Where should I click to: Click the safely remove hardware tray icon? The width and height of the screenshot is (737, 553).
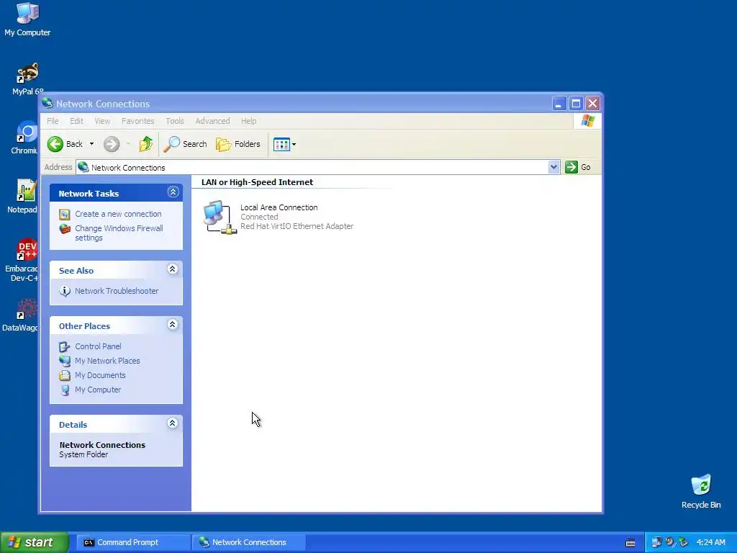coord(684,542)
